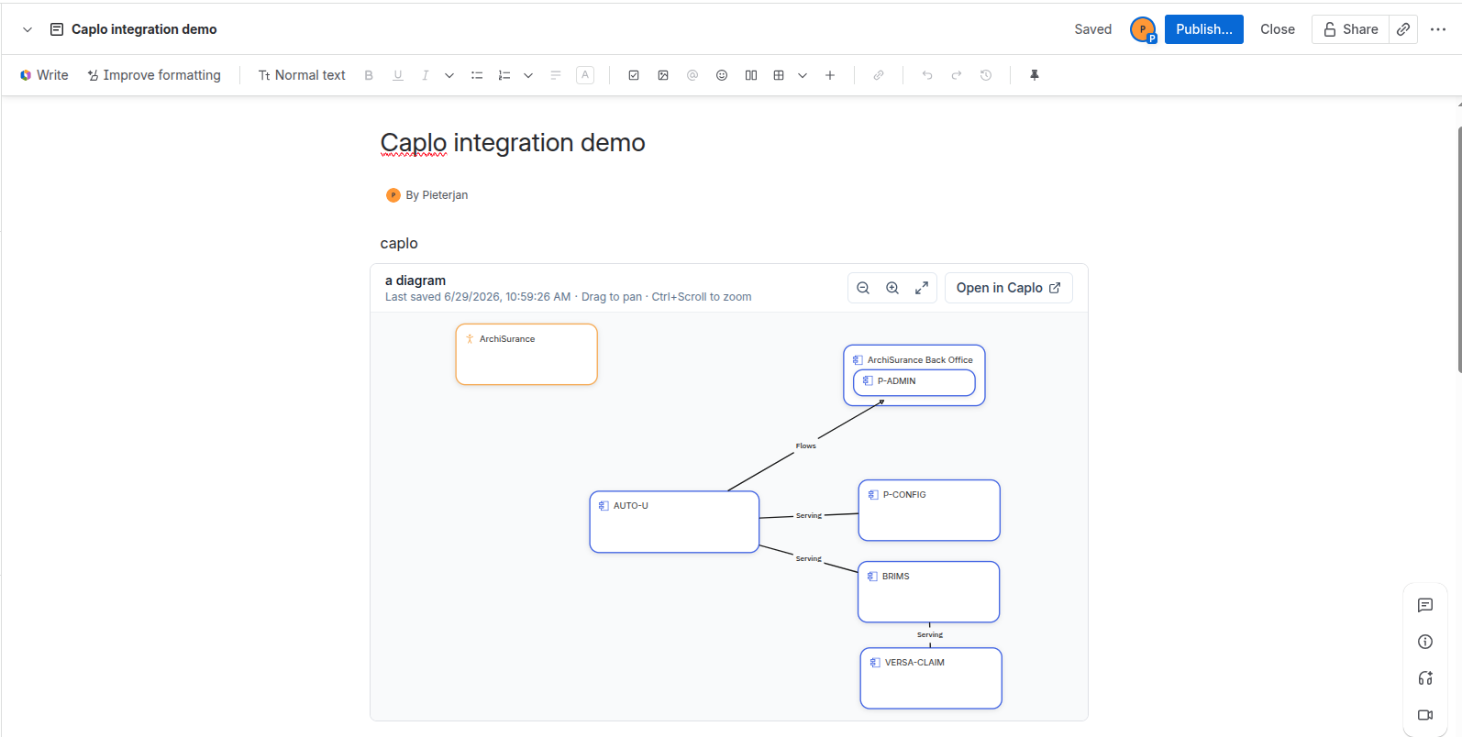This screenshot has width=1462, height=737.
Task: Open the Normal text style dropdown
Action: pyautogui.click(x=302, y=75)
